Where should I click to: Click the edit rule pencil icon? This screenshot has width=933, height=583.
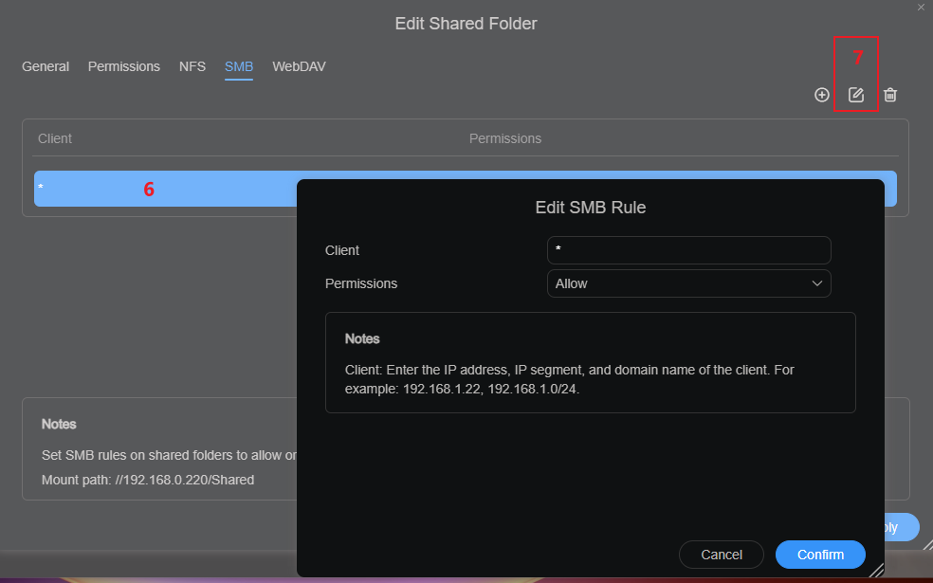pyautogui.click(x=856, y=95)
